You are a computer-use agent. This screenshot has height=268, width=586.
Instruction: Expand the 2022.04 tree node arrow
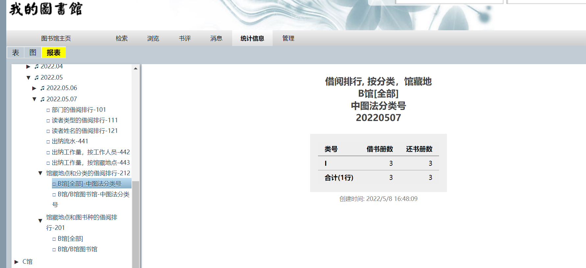[28, 66]
